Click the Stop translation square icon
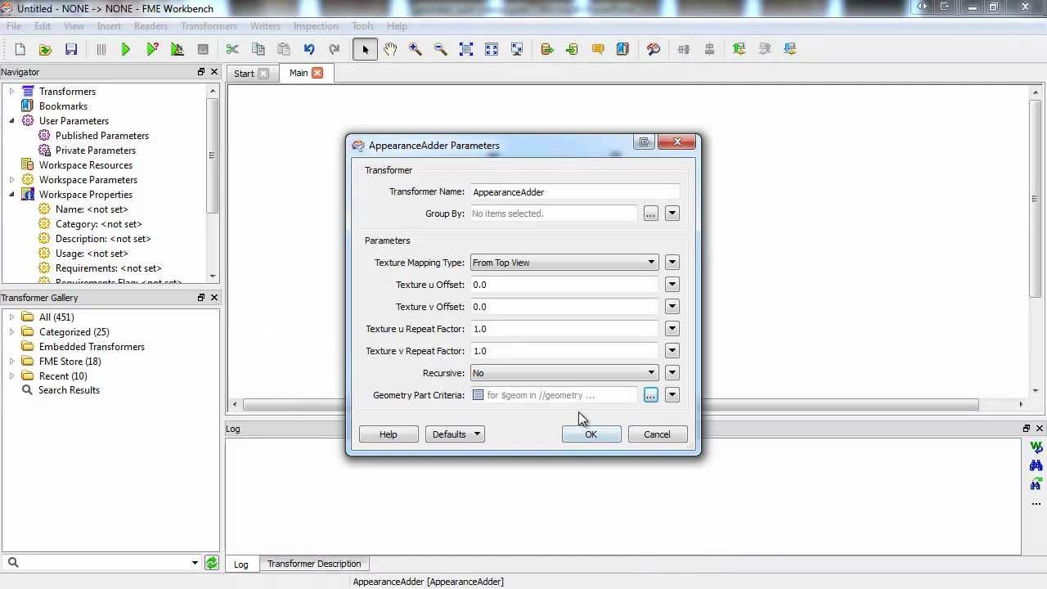The image size is (1047, 589). tap(203, 49)
